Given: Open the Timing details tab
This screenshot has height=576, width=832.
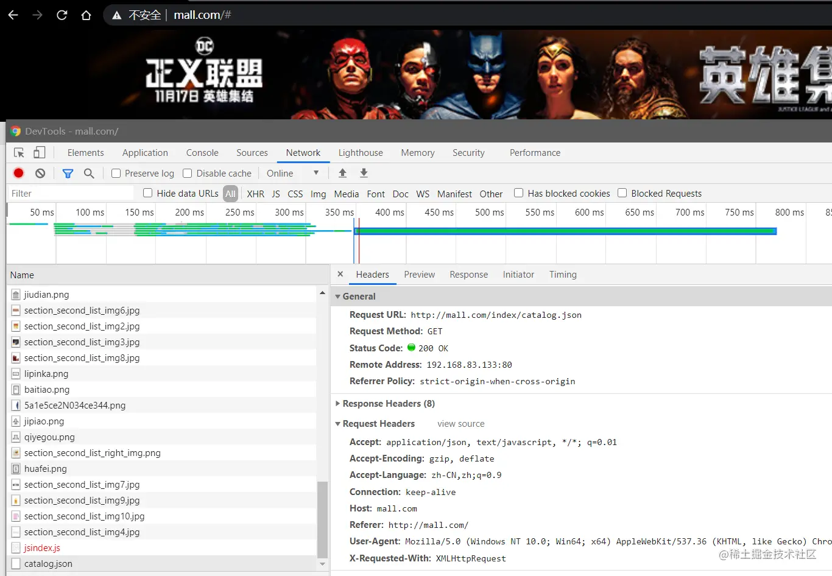Looking at the screenshot, I should click(563, 275).
